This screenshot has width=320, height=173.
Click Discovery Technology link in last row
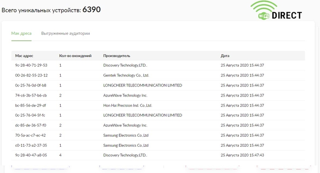(125, 155)
